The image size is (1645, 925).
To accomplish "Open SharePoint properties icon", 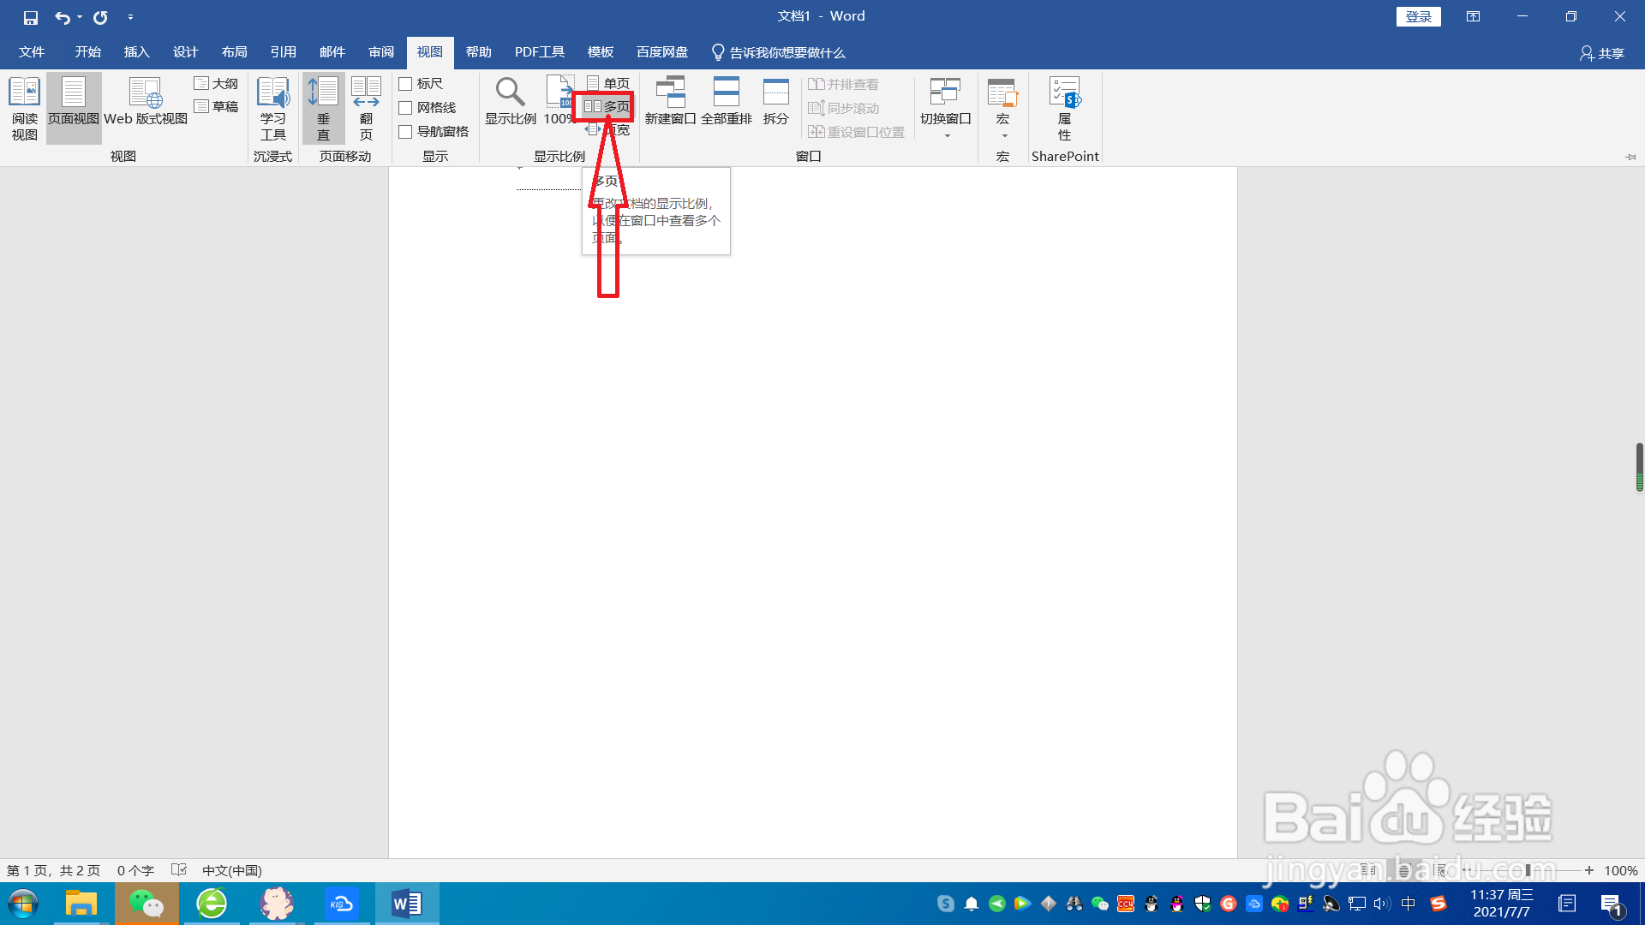I will click(x=1065, y=108).
